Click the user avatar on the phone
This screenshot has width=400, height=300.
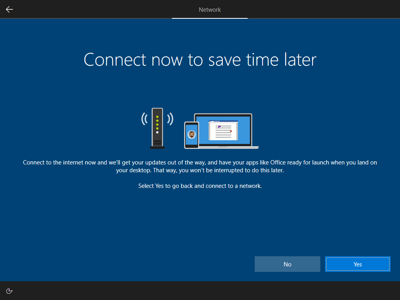coord(191,134)
